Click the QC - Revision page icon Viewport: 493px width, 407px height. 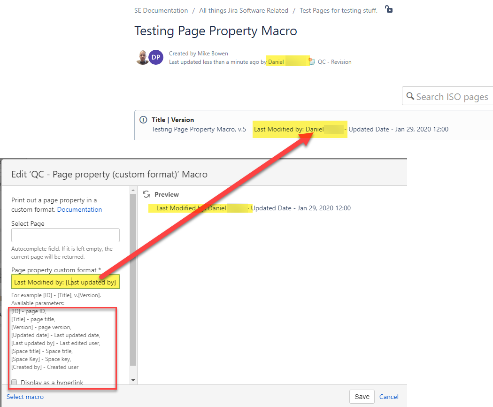(x=312, y=61)
